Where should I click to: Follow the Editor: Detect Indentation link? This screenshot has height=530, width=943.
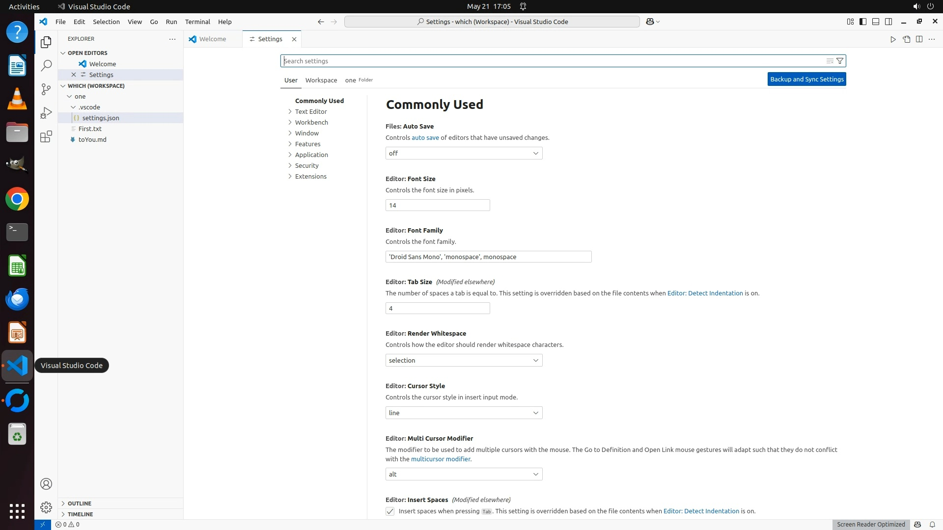coord(705,293)
